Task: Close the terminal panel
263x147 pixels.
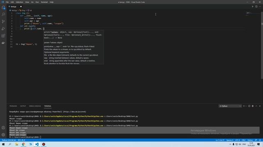Action: pos(260,106)
